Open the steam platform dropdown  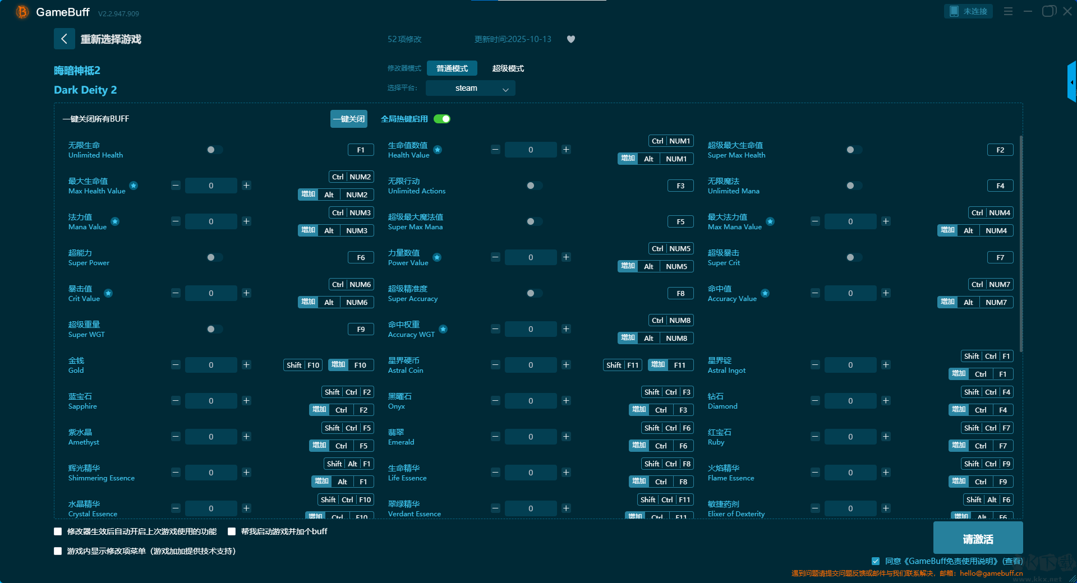click(x=470, y=88)
